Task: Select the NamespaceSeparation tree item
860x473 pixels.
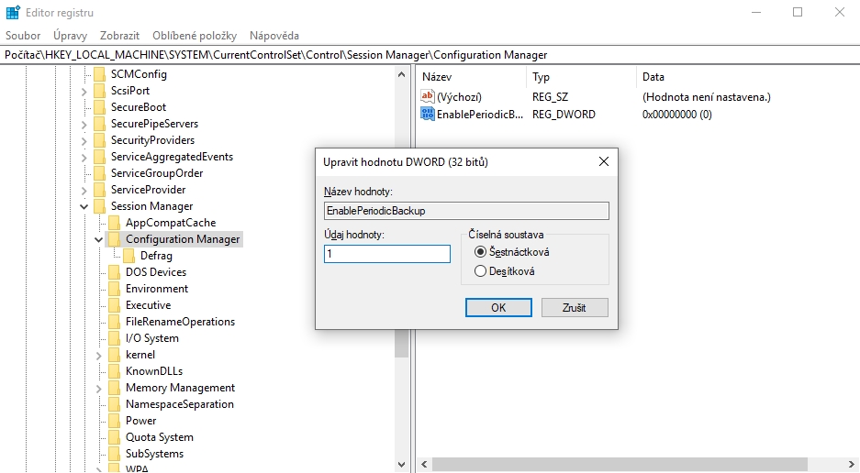Action: click(x=180, y=404)
